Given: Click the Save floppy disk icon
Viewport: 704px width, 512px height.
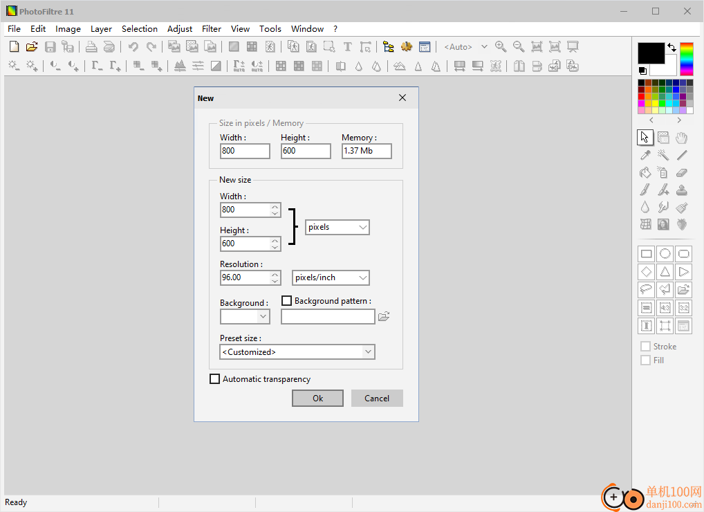Looking at the screenshot, I should click(x=50, y=47).
